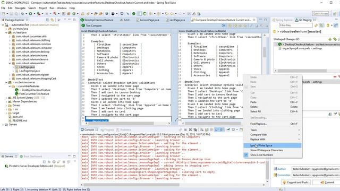Click the Quick Access search box
The height and width of the screenshot is (191, 340).
tap(320, 13)
